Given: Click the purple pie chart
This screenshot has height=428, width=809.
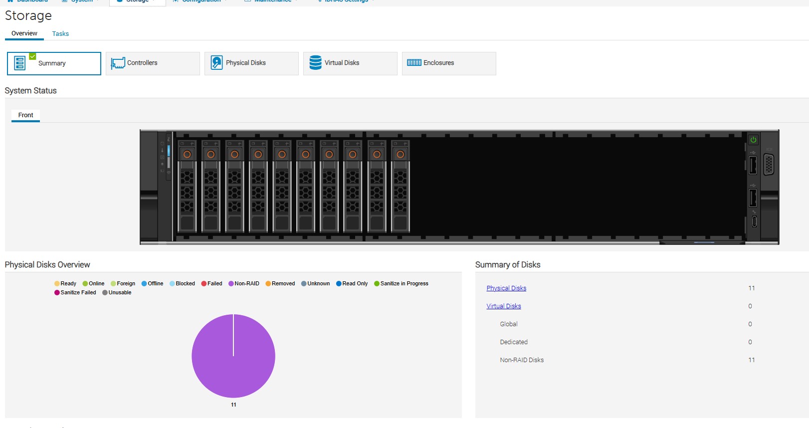Looking at the screenshot, I should click(x=233, y=356).
